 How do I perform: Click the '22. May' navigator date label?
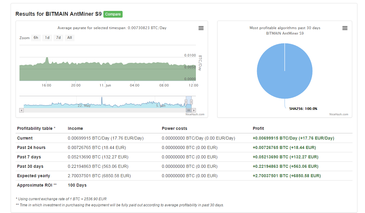click(x=84, y=106)
